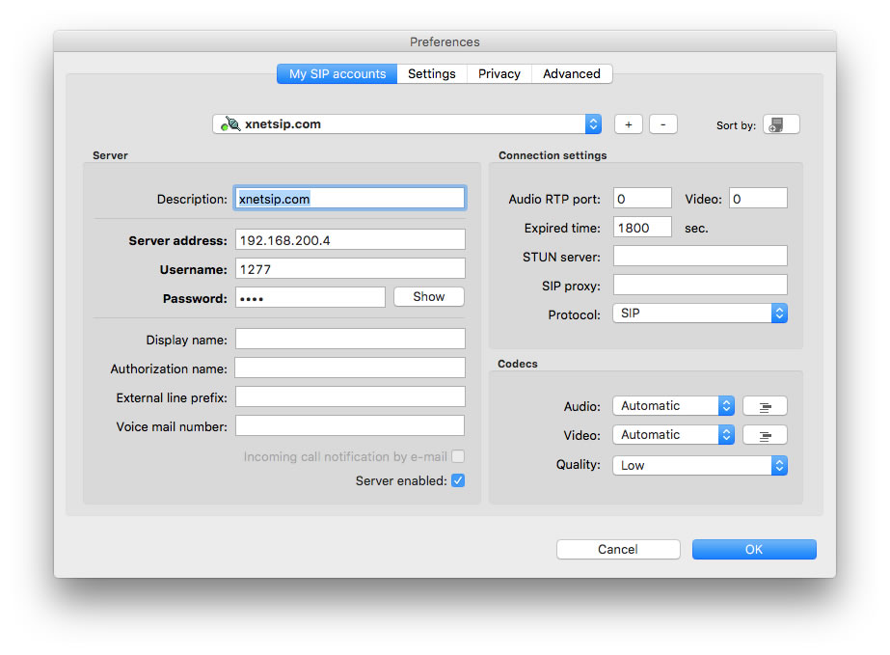The height and width of the screenshot is (655, 890).
Task: Click the External line prefix field
Action: click(x=350, y=396)
